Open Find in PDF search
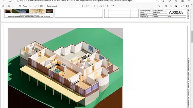The width and height of the screenshot is (193, 108). click(x=160, y=6)
